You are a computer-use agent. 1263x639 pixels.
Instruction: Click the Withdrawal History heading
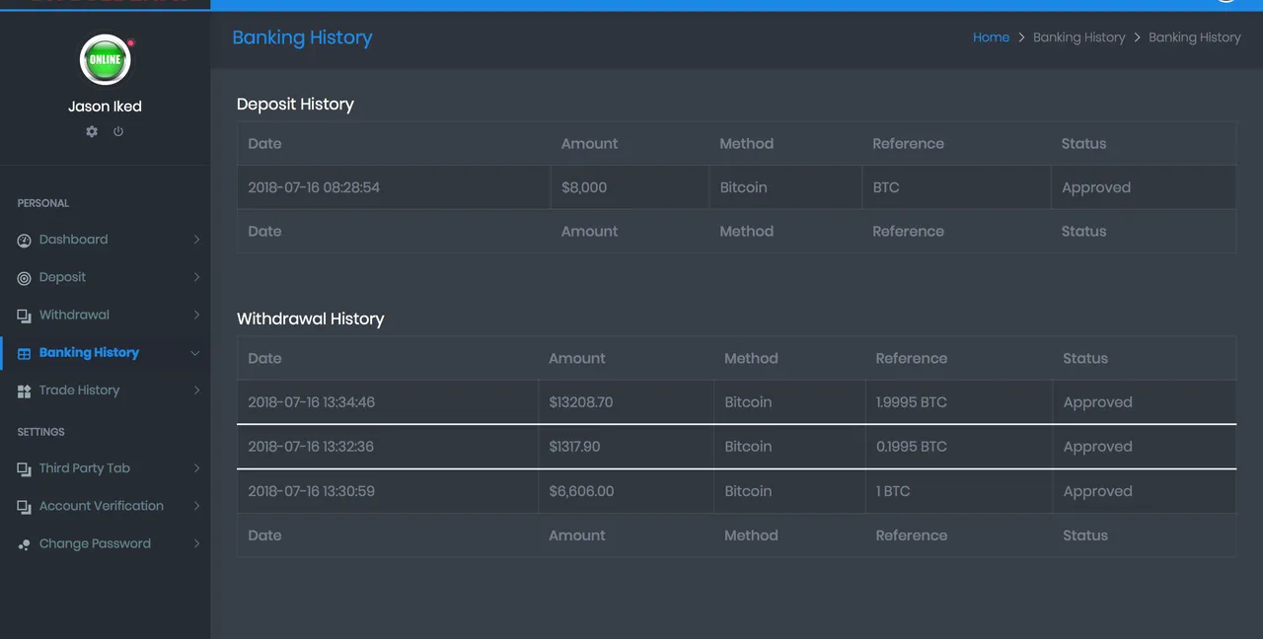311,319
